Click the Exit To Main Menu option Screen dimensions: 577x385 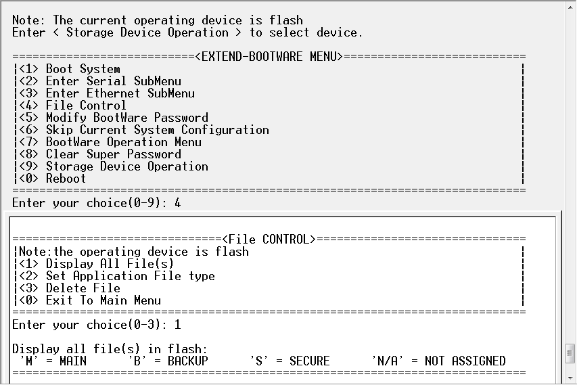click(103, 300)
